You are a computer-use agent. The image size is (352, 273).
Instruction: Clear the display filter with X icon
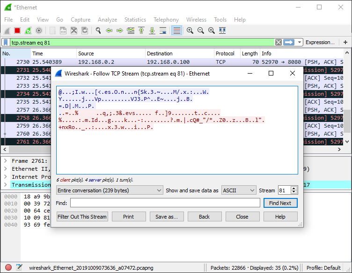click(279, 42)
